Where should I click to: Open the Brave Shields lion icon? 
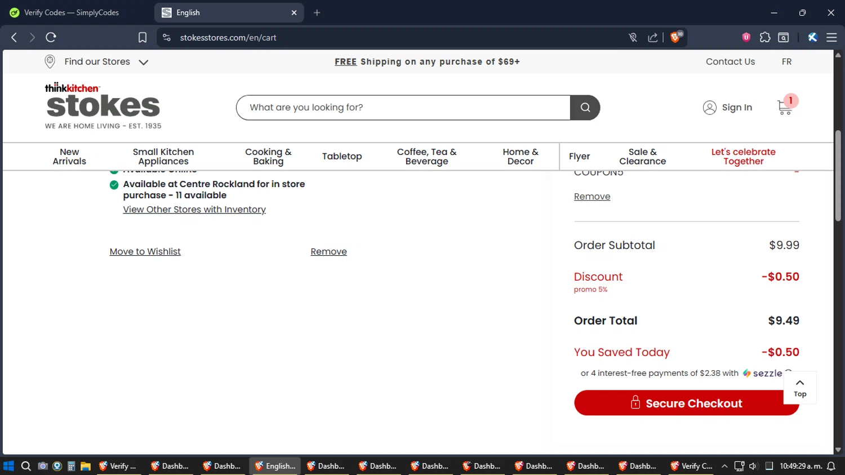(x=675, y=37)
